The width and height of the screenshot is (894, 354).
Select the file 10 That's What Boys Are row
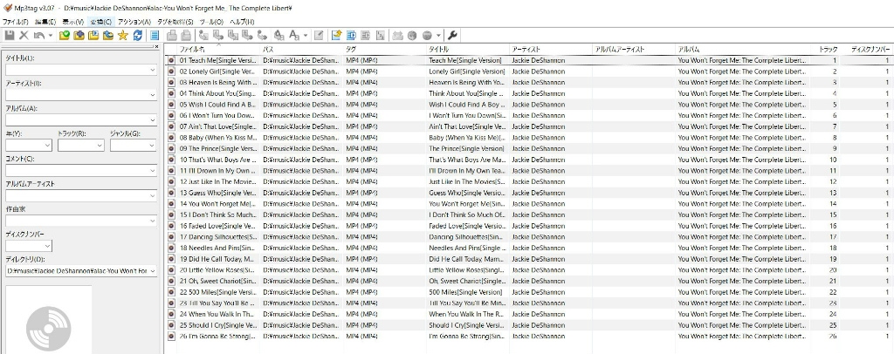tap(217, 160)
